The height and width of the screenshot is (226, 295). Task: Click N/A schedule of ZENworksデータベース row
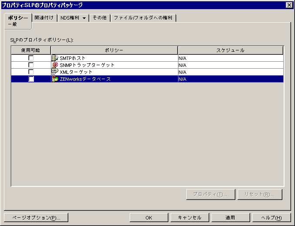(x=182, y=79)
